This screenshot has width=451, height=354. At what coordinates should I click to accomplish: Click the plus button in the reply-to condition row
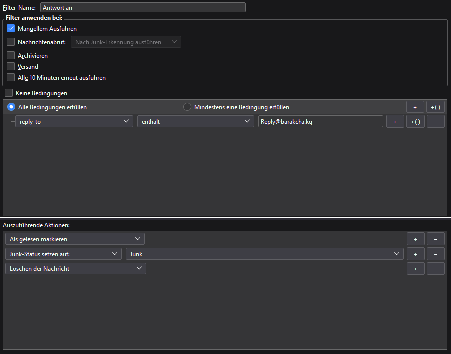[395, 122]
